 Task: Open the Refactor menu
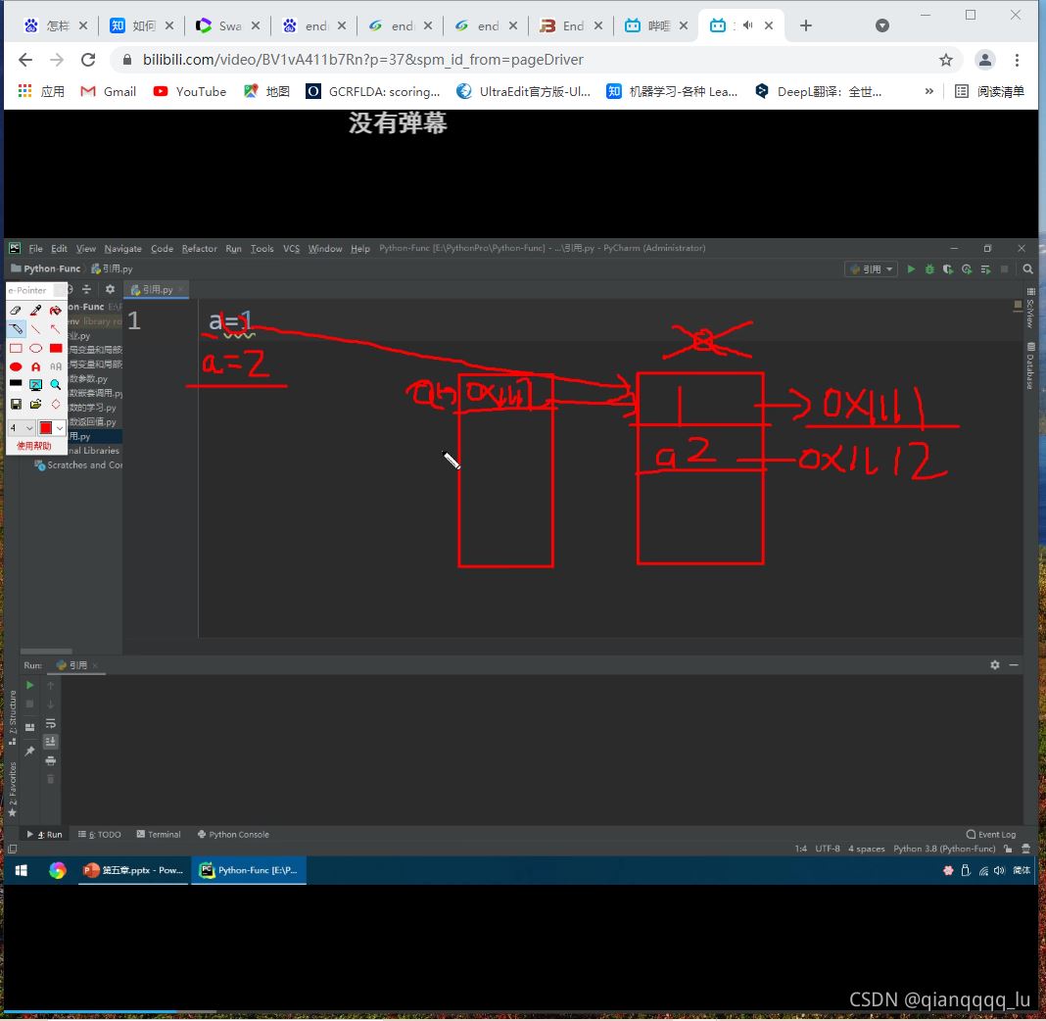point(199,249)
